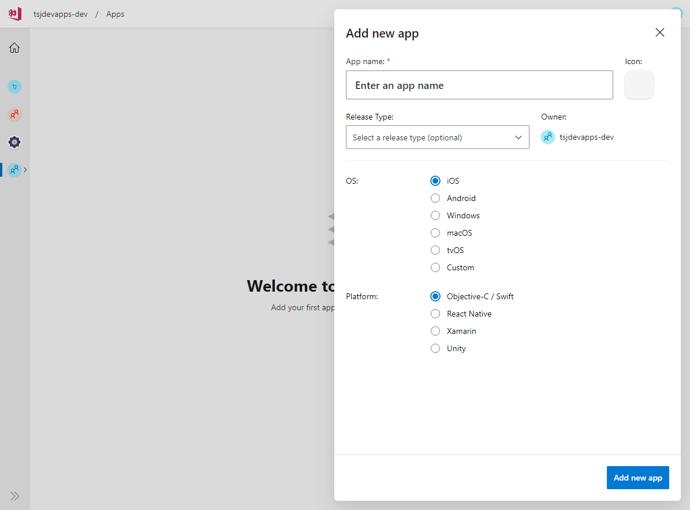This screenshot has width=690, height=510.
Task: Click the tsjdevapps-dev owner entry
Action: [x=577, y=137]
